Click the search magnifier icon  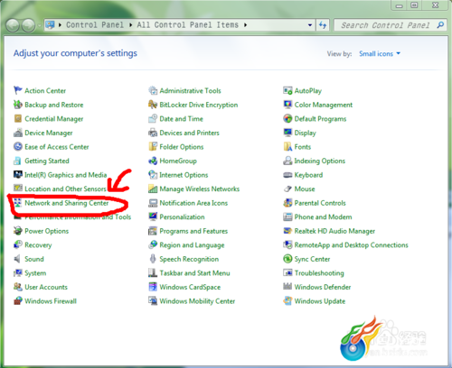[x=440, y=25]
